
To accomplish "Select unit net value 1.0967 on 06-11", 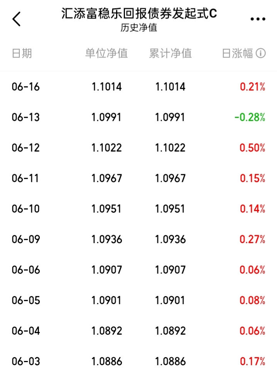I will coord(107,178).
